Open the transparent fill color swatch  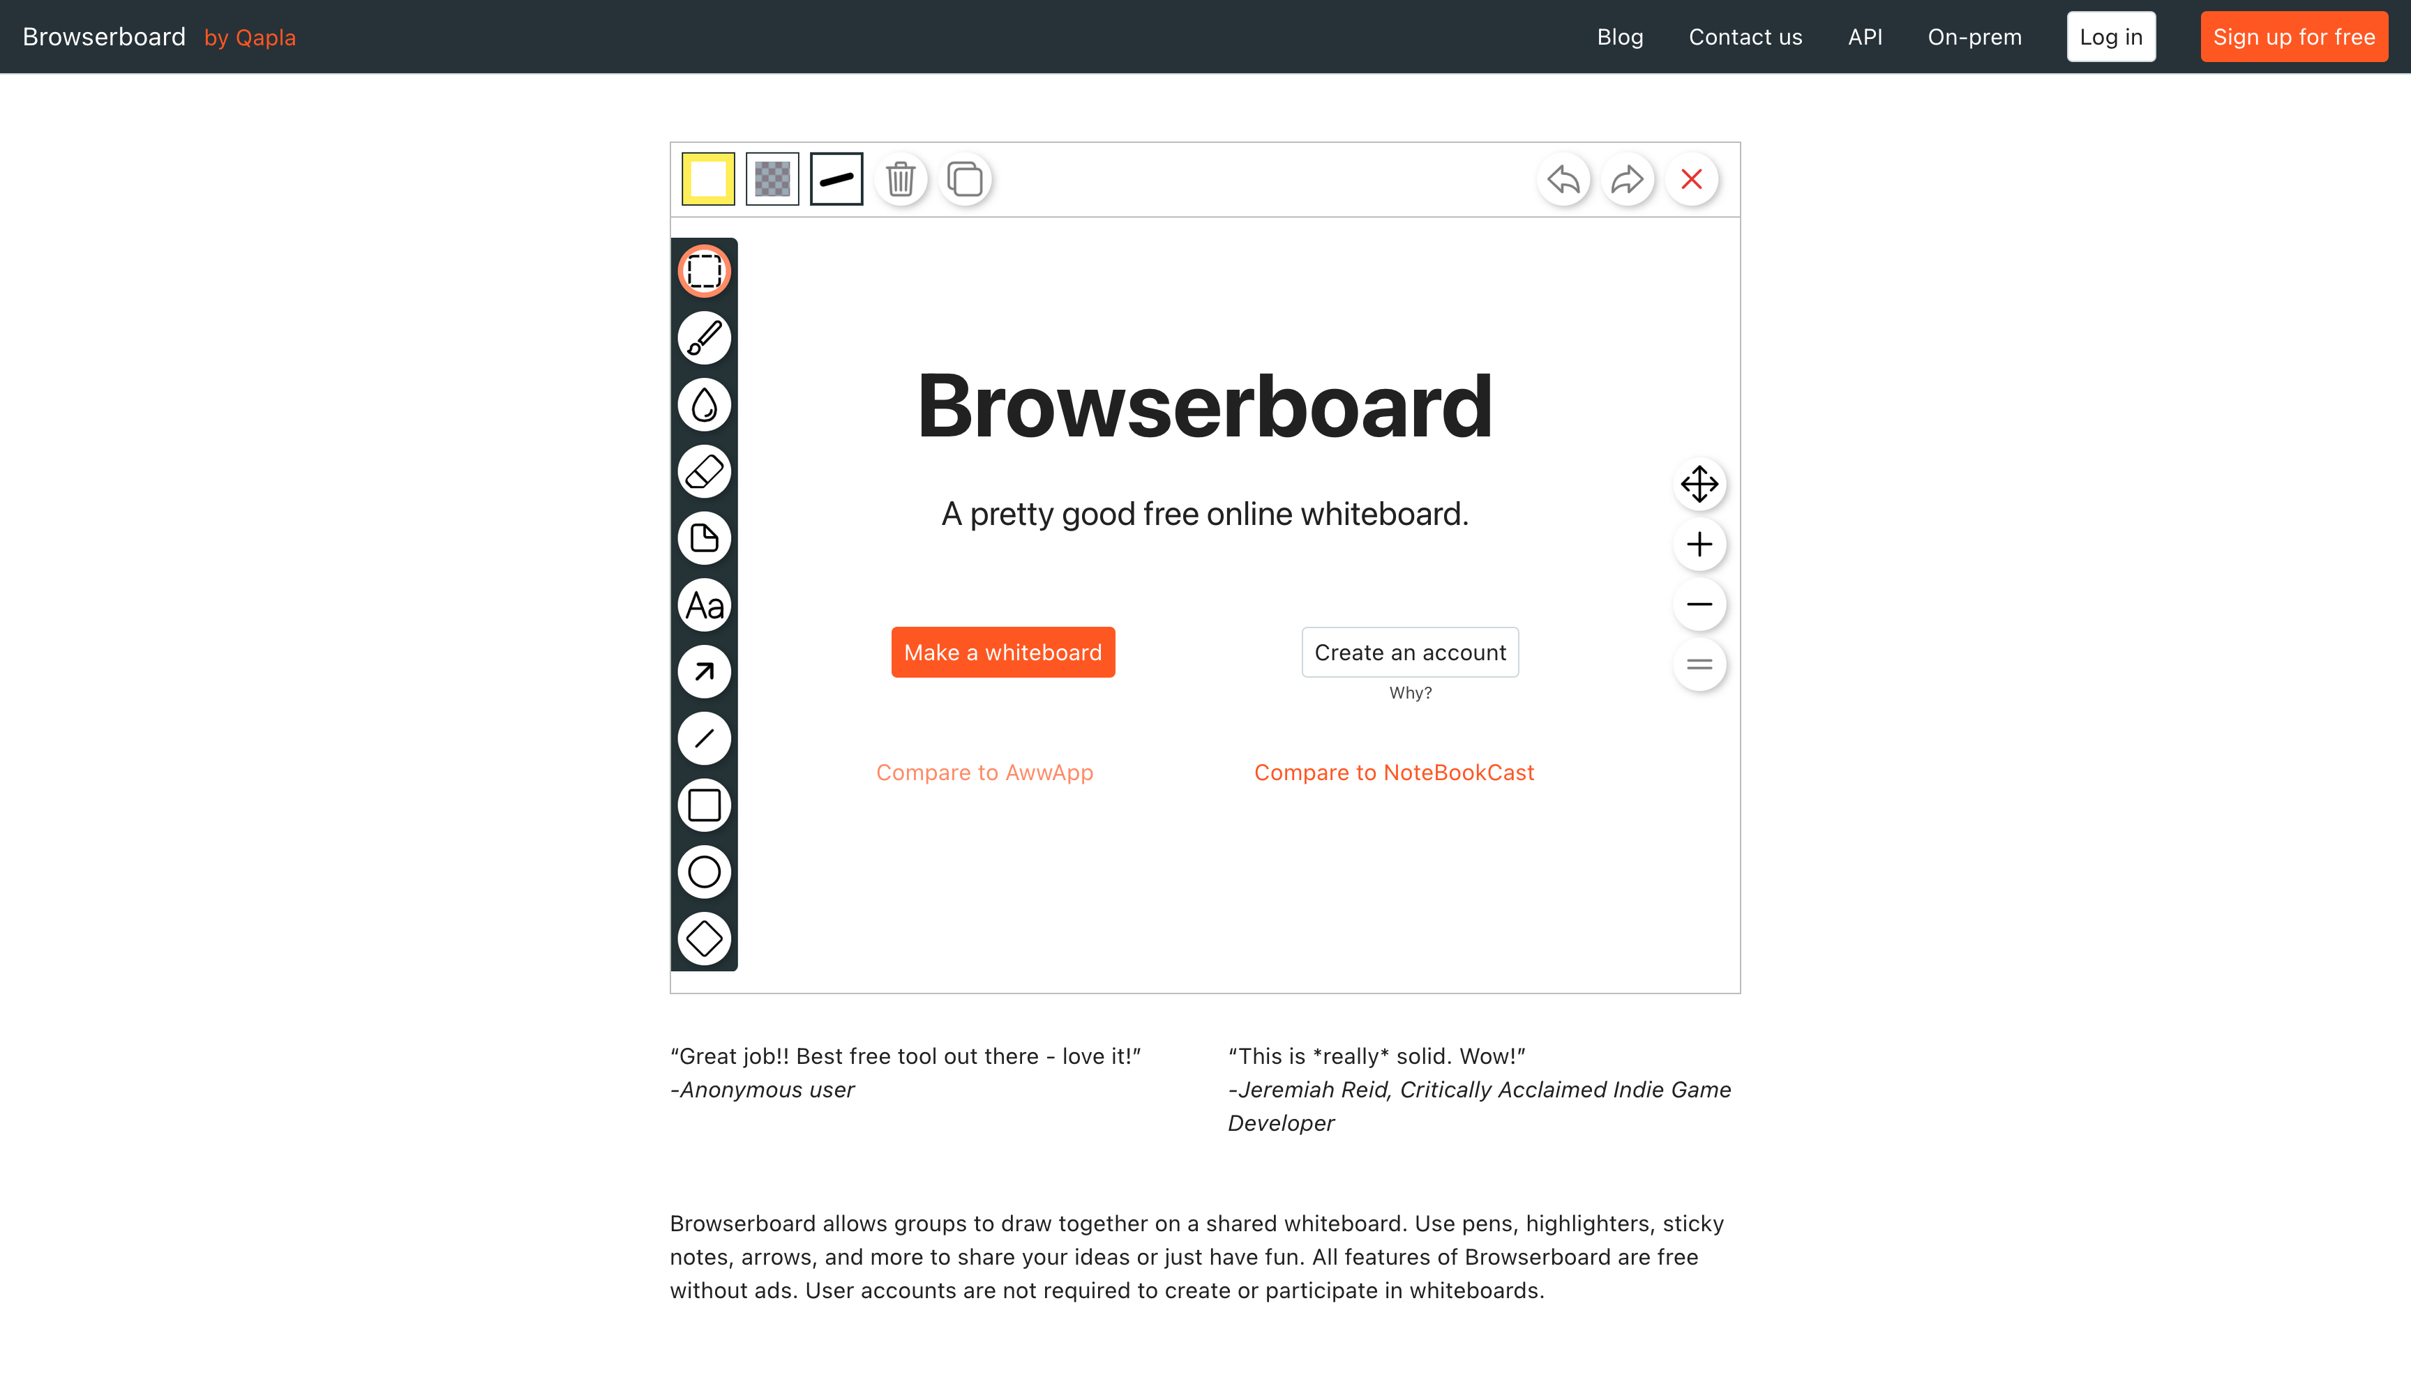click(772, 179)
